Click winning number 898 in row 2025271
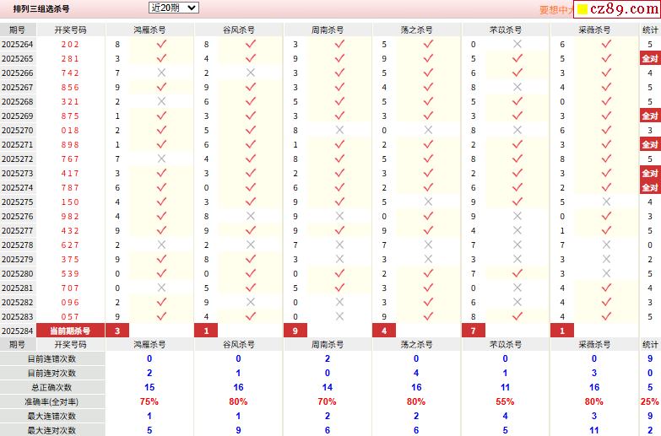Image resolution: width=661 pixels, height=436 pixels. 70,145
